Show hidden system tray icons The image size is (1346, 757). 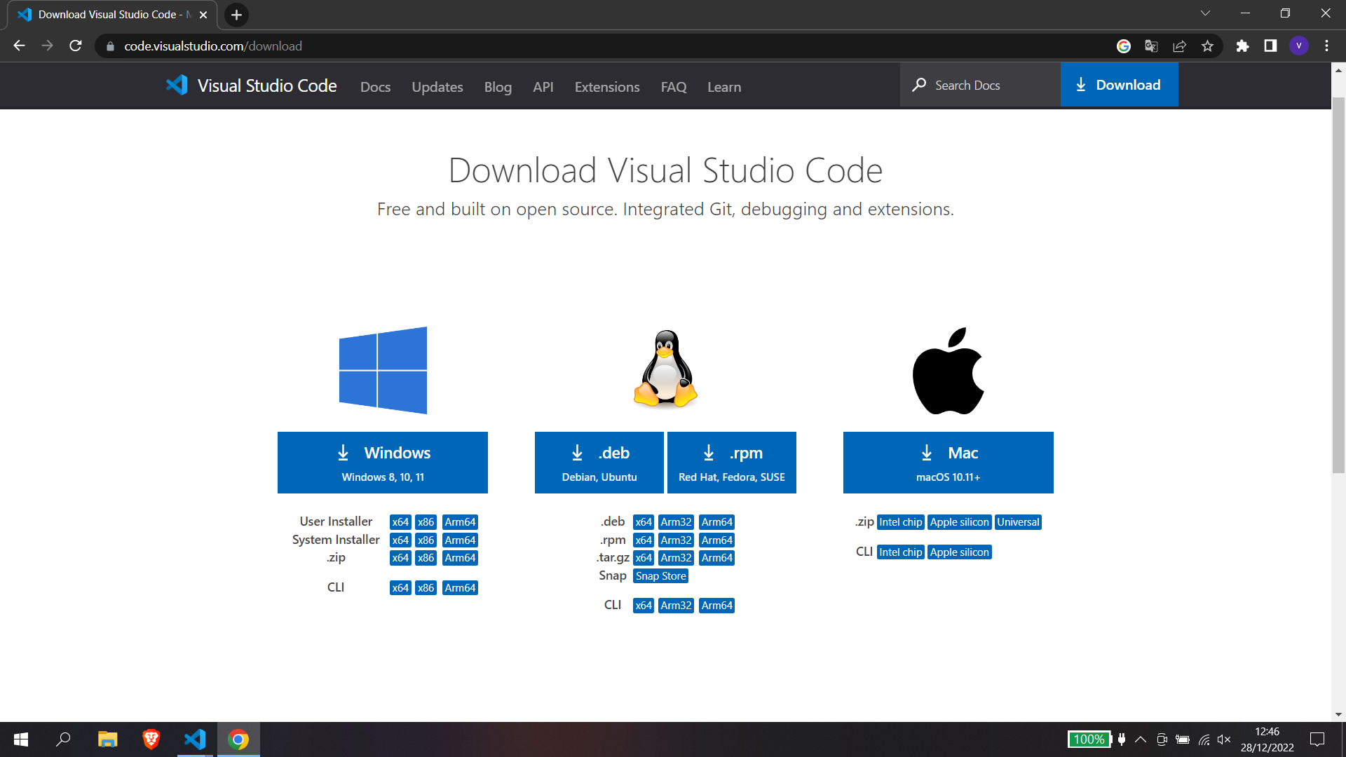click(x=1141, y=739)
